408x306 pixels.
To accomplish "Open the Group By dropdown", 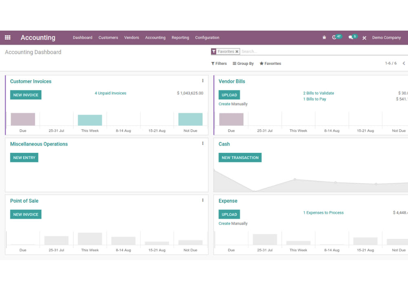I will point(243,64).
